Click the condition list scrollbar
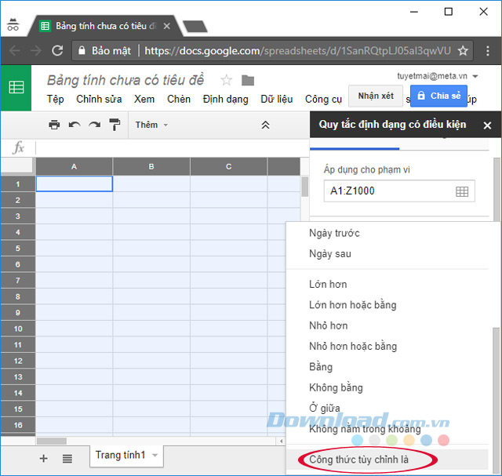Image resolution: width=502 pixels, height=476 pixels. point(496,400)
